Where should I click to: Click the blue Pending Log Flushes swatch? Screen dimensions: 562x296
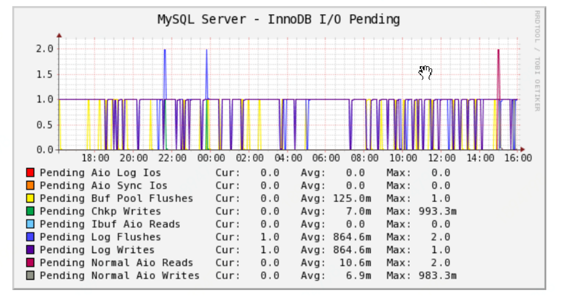(30, 237)
